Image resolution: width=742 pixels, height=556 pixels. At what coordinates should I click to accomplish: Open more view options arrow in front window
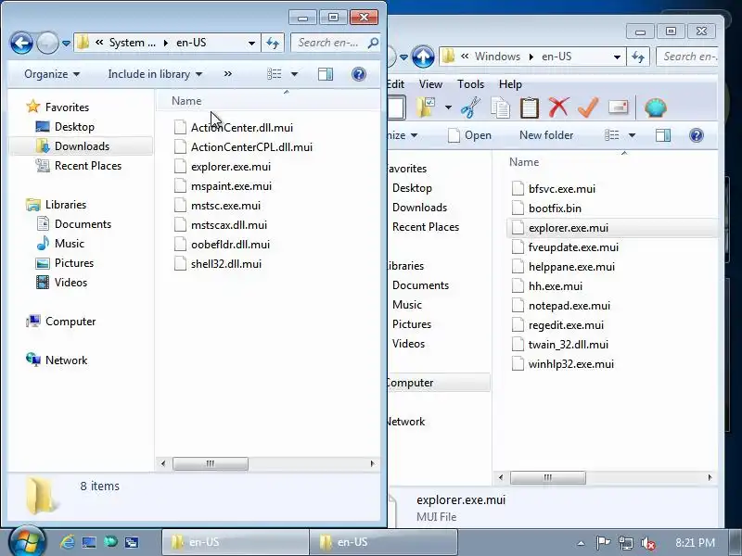tap(294, 74)
